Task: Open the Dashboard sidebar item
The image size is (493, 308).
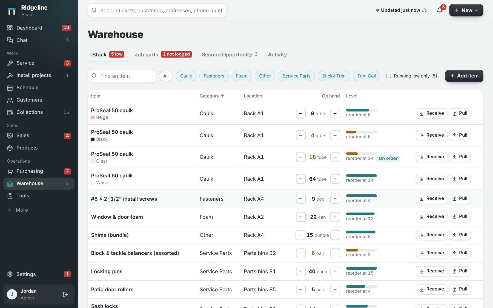Action: pyautogui.click(x=39, y=28)
